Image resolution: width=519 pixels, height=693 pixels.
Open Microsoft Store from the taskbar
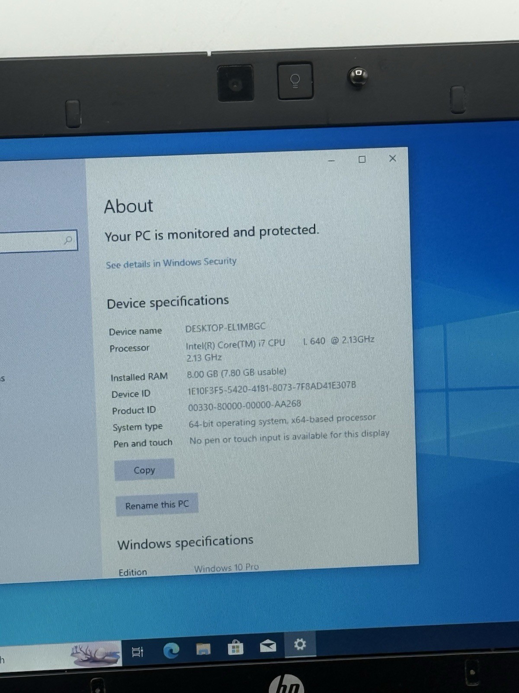pos(235,648)
